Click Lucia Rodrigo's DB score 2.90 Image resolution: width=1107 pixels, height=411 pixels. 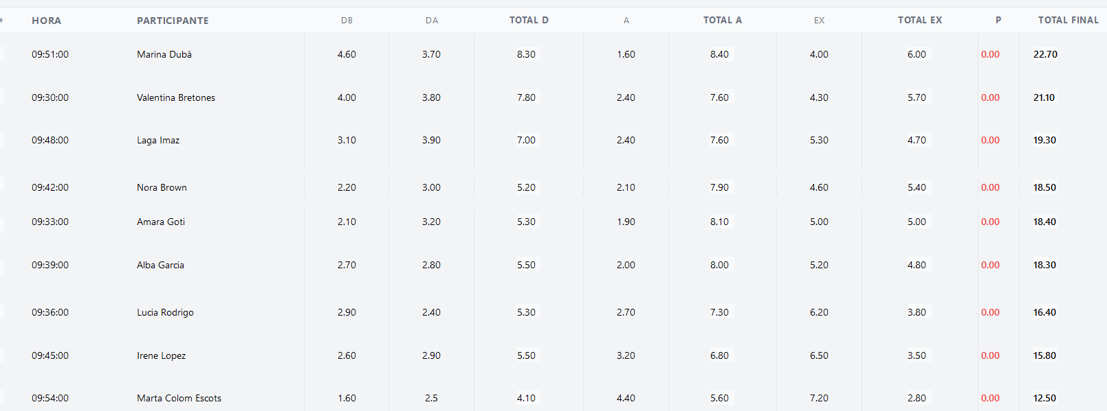tap(347, 312)
